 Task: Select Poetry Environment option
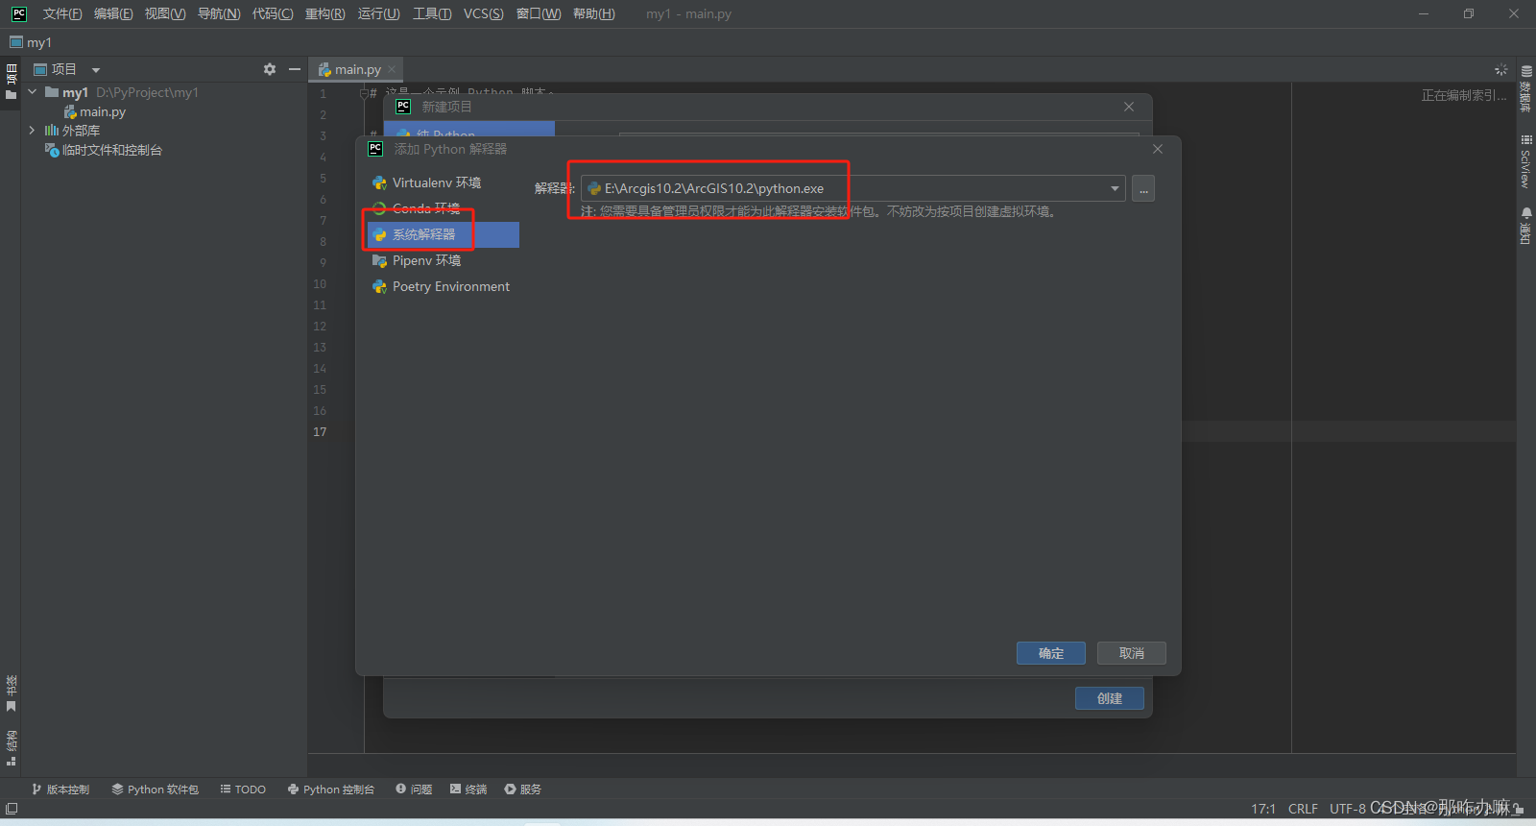pos(443,286)
